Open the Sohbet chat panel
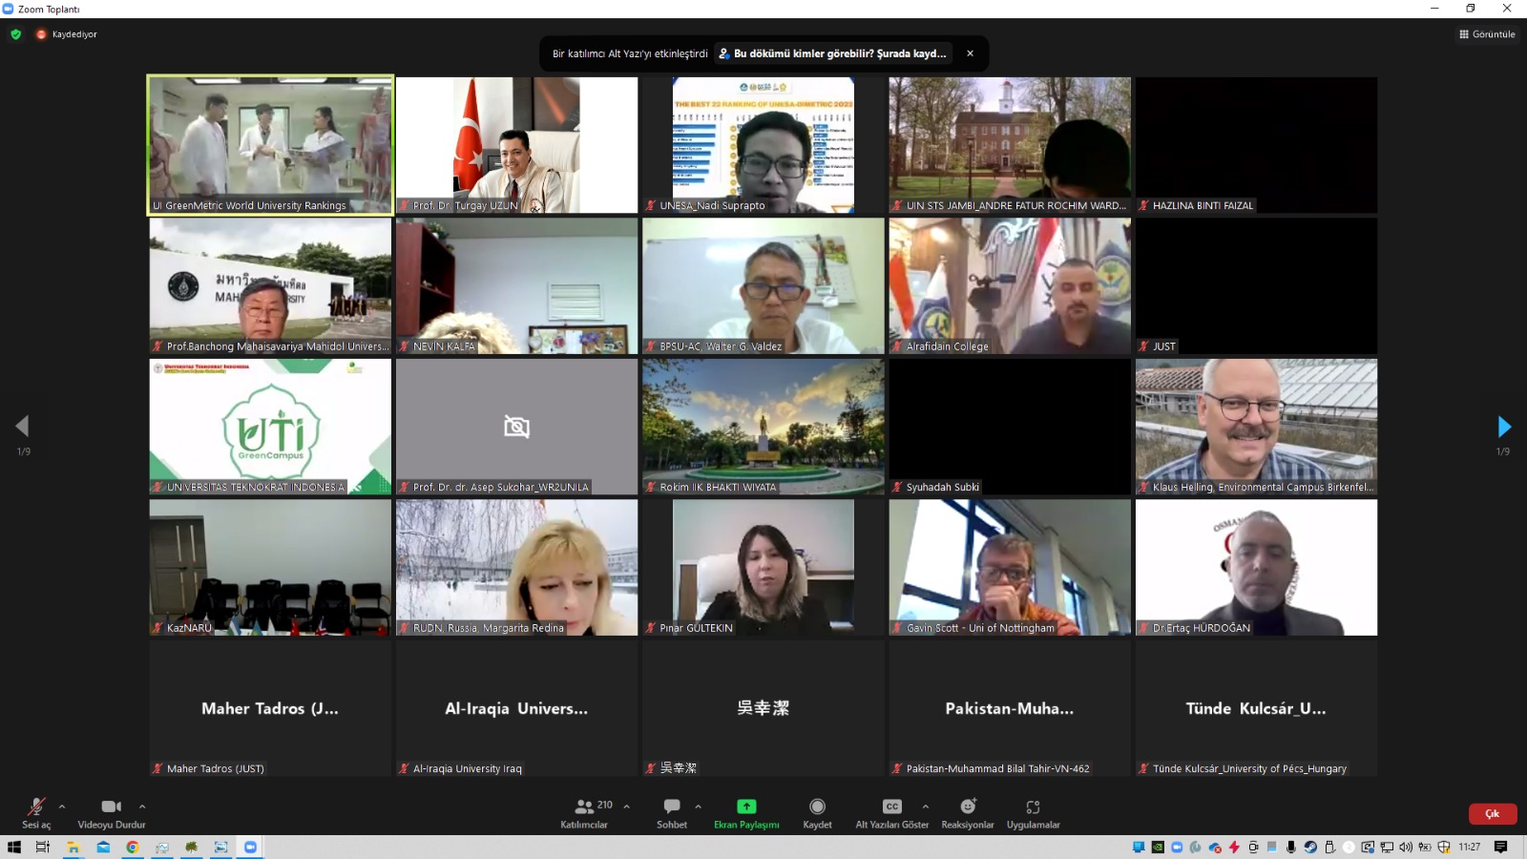 [x=672, y=812]
